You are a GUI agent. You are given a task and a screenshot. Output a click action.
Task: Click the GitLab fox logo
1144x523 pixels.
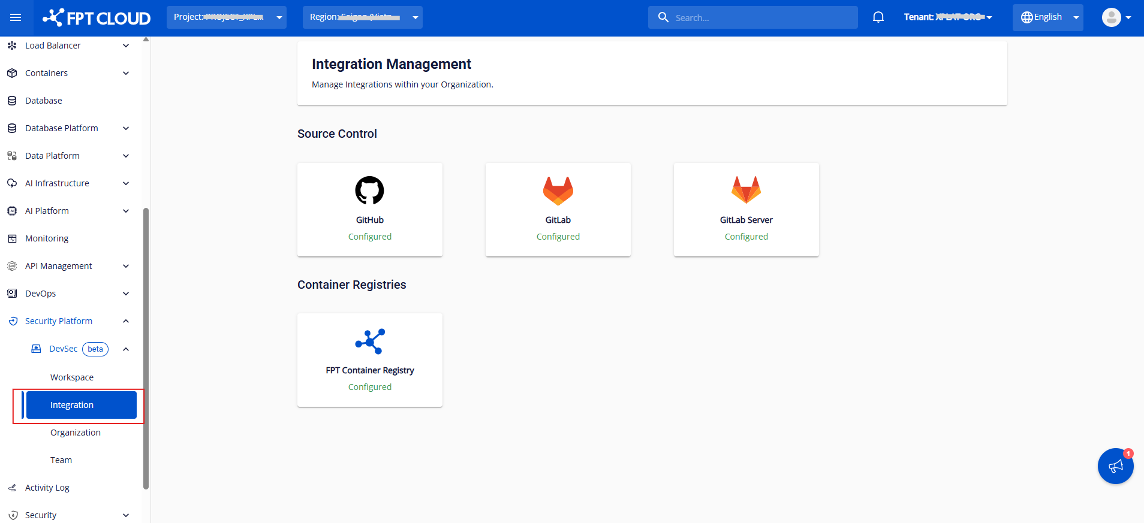point(558,191)
